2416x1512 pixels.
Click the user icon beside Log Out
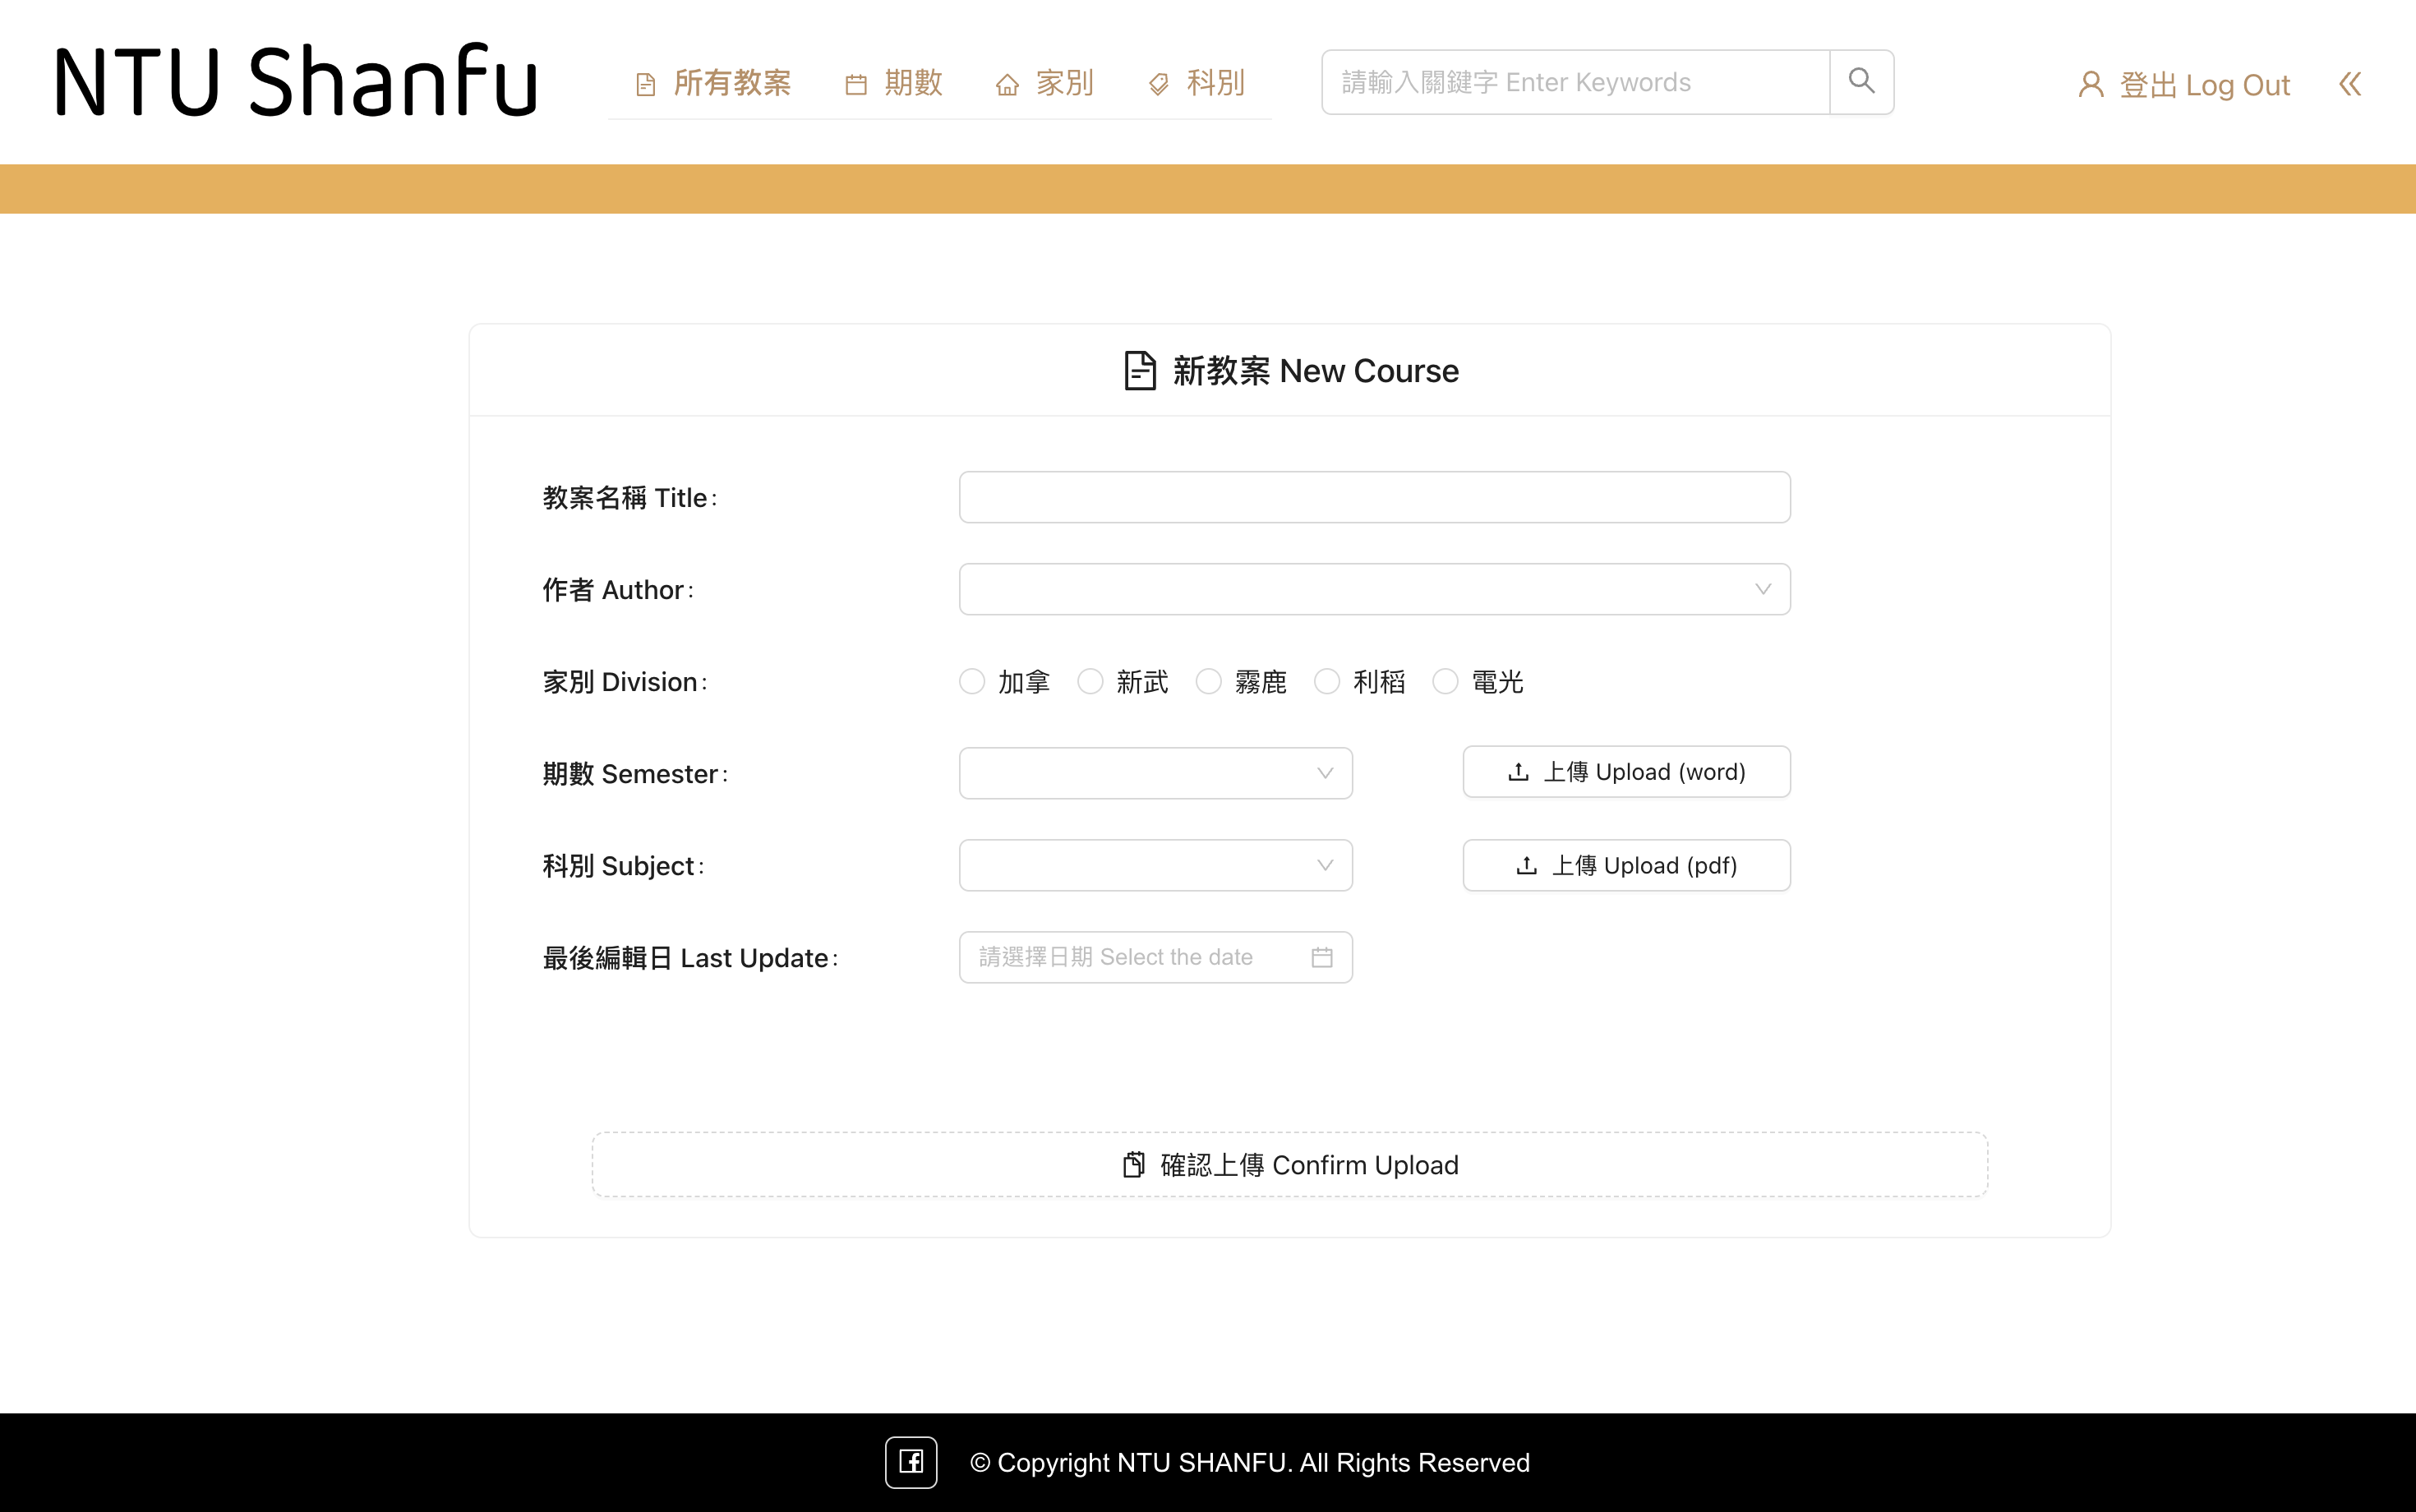2090,85
